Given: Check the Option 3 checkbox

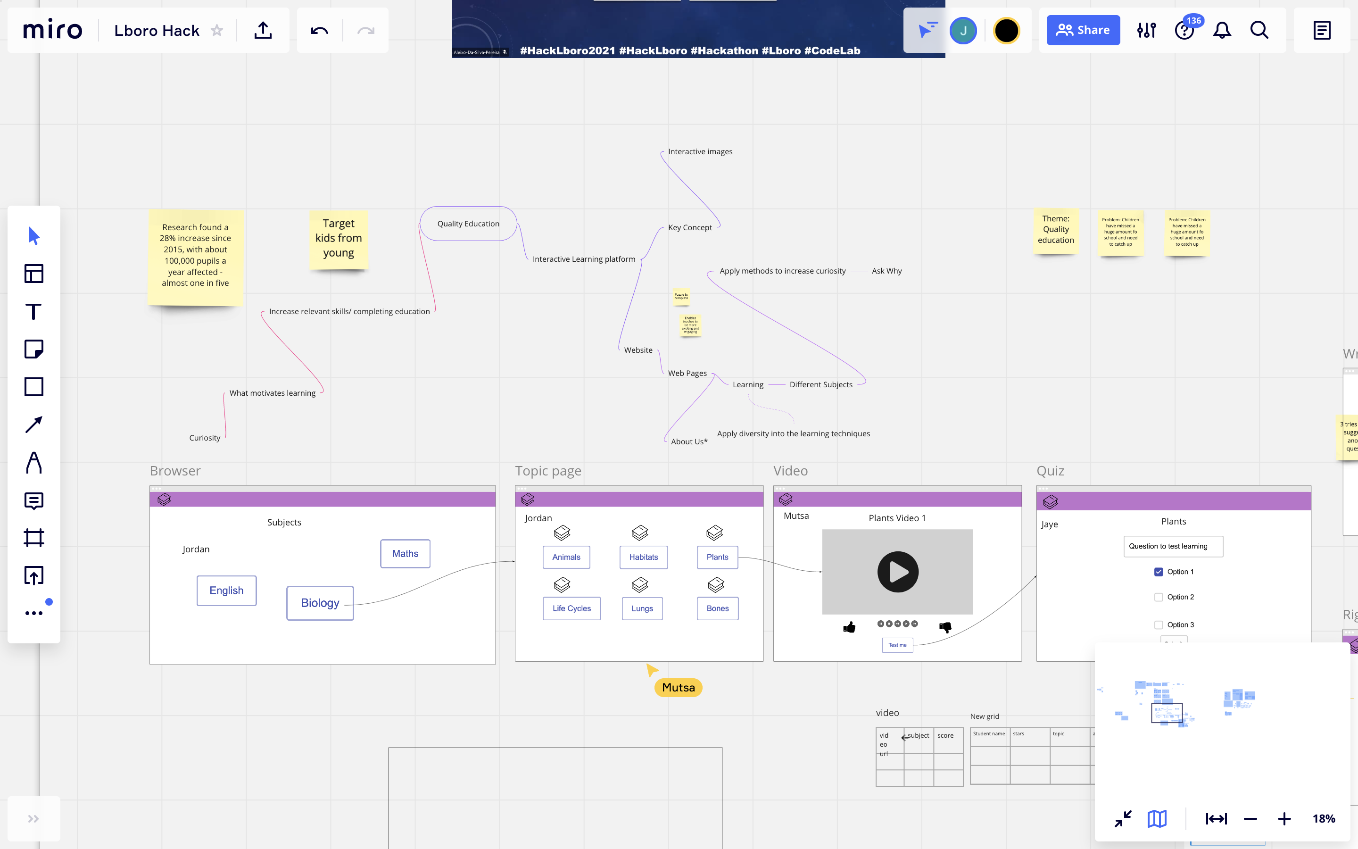Looking at the screenshot, I should [x=1158, y=625].
